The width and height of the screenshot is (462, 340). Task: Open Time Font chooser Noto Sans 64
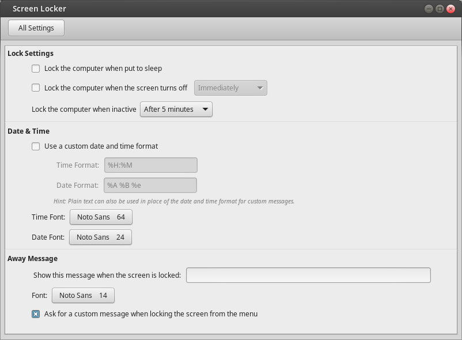coord(101,217)
